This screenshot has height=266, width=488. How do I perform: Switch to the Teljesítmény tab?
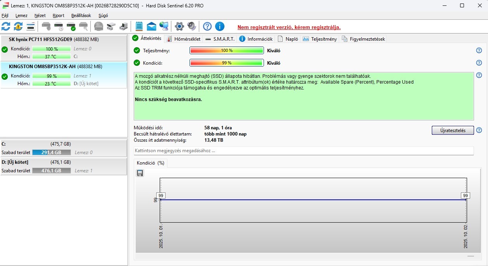(320, 39)
